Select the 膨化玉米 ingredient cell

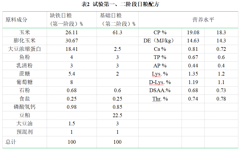tap(25, 41)
